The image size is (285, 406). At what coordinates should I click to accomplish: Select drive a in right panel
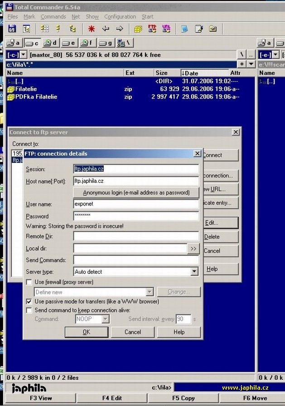(x=266, y=43)
